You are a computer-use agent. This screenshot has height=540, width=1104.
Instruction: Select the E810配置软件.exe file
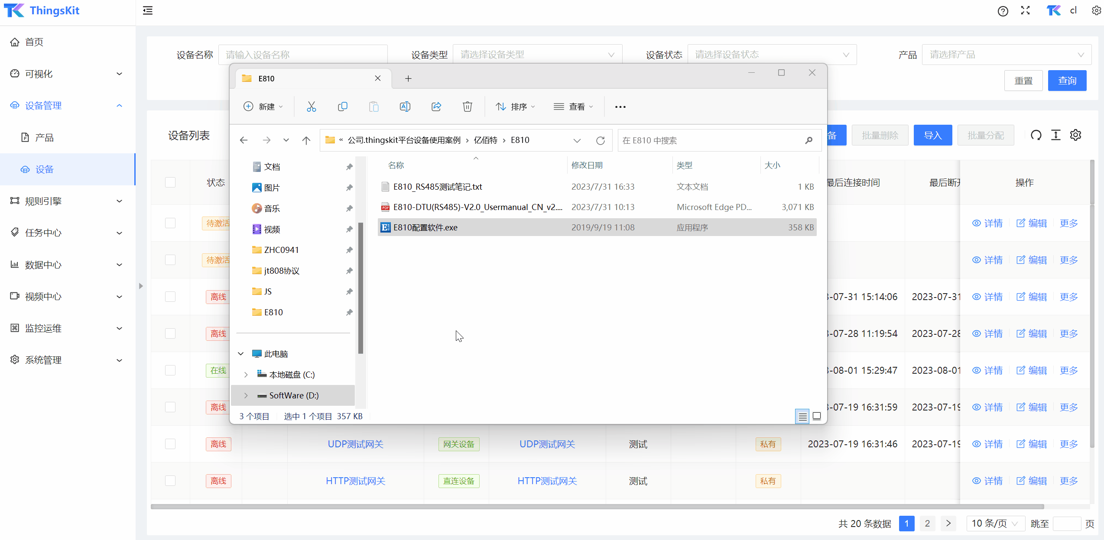(597, 227)
